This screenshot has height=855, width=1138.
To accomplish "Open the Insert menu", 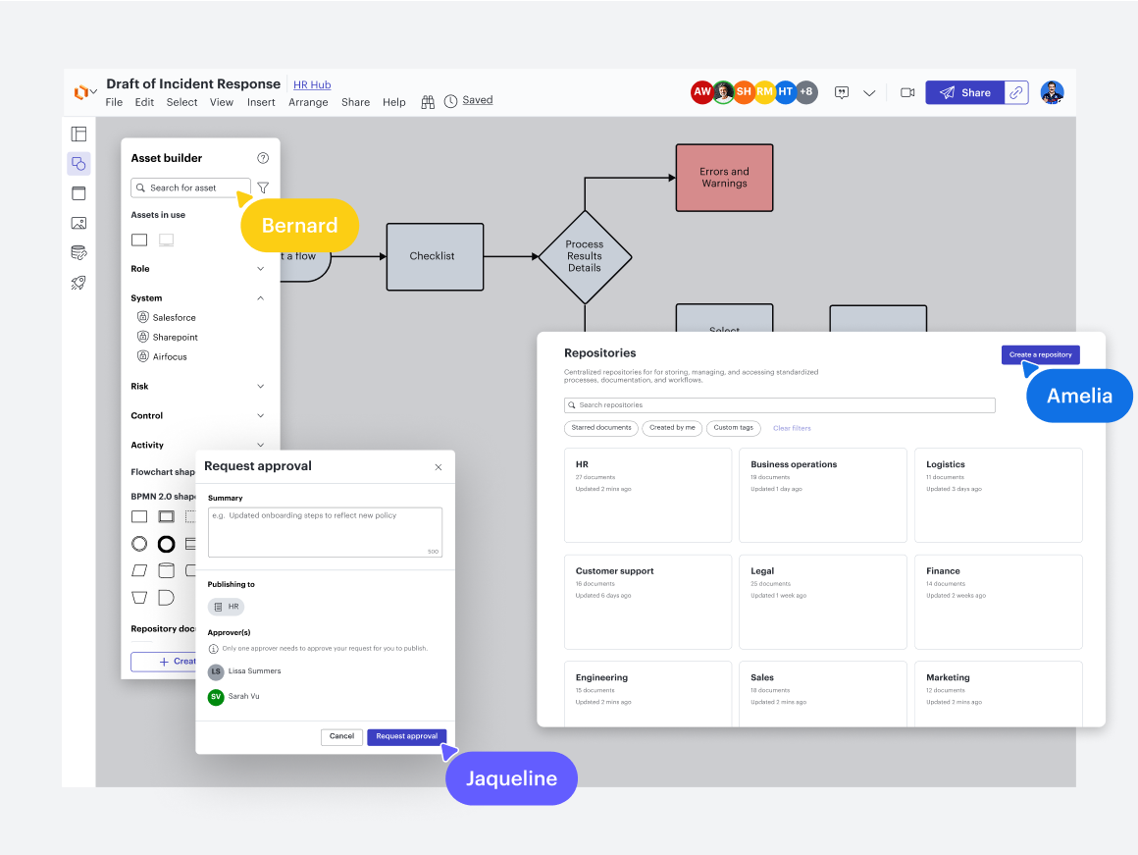I will 261,102.
